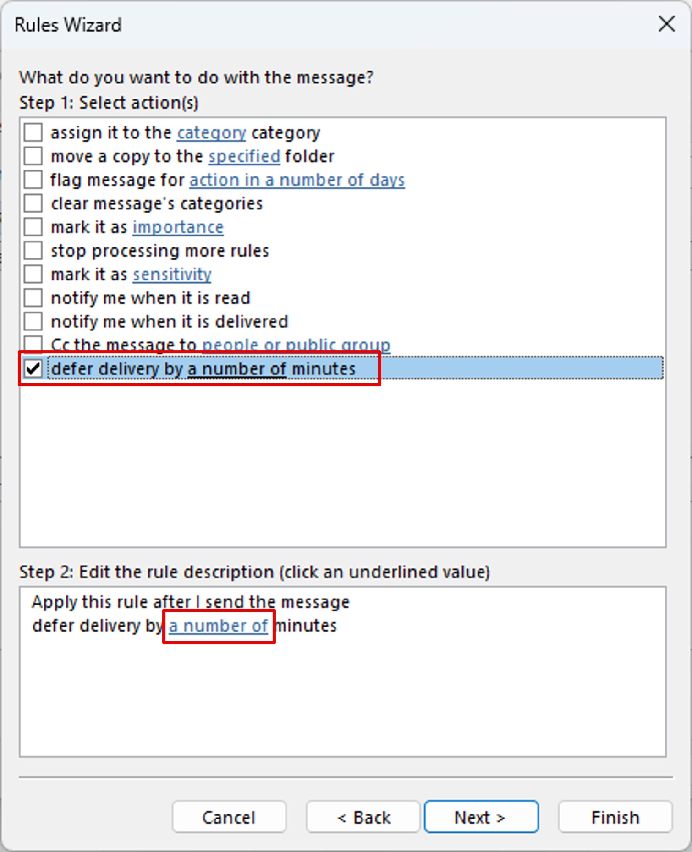Viewport: 692px width, 852px height.
Task: Check 'assign it to the category' checkbox
Action: [x=33, y=132]
